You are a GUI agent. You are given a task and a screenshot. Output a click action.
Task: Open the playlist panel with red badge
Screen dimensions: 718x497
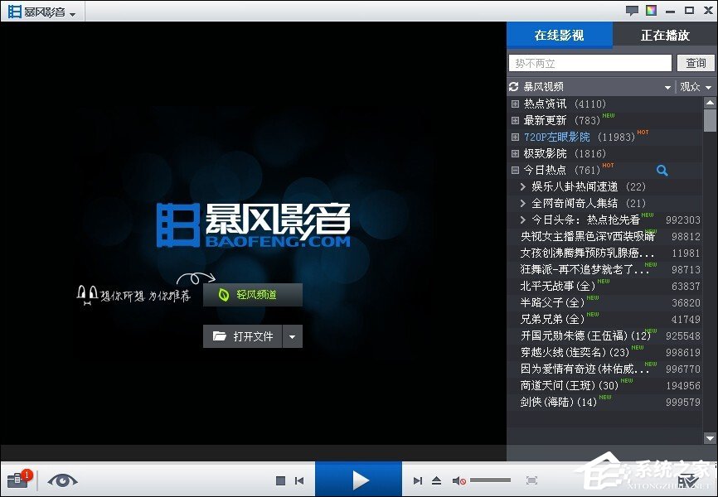click(17, 480)
